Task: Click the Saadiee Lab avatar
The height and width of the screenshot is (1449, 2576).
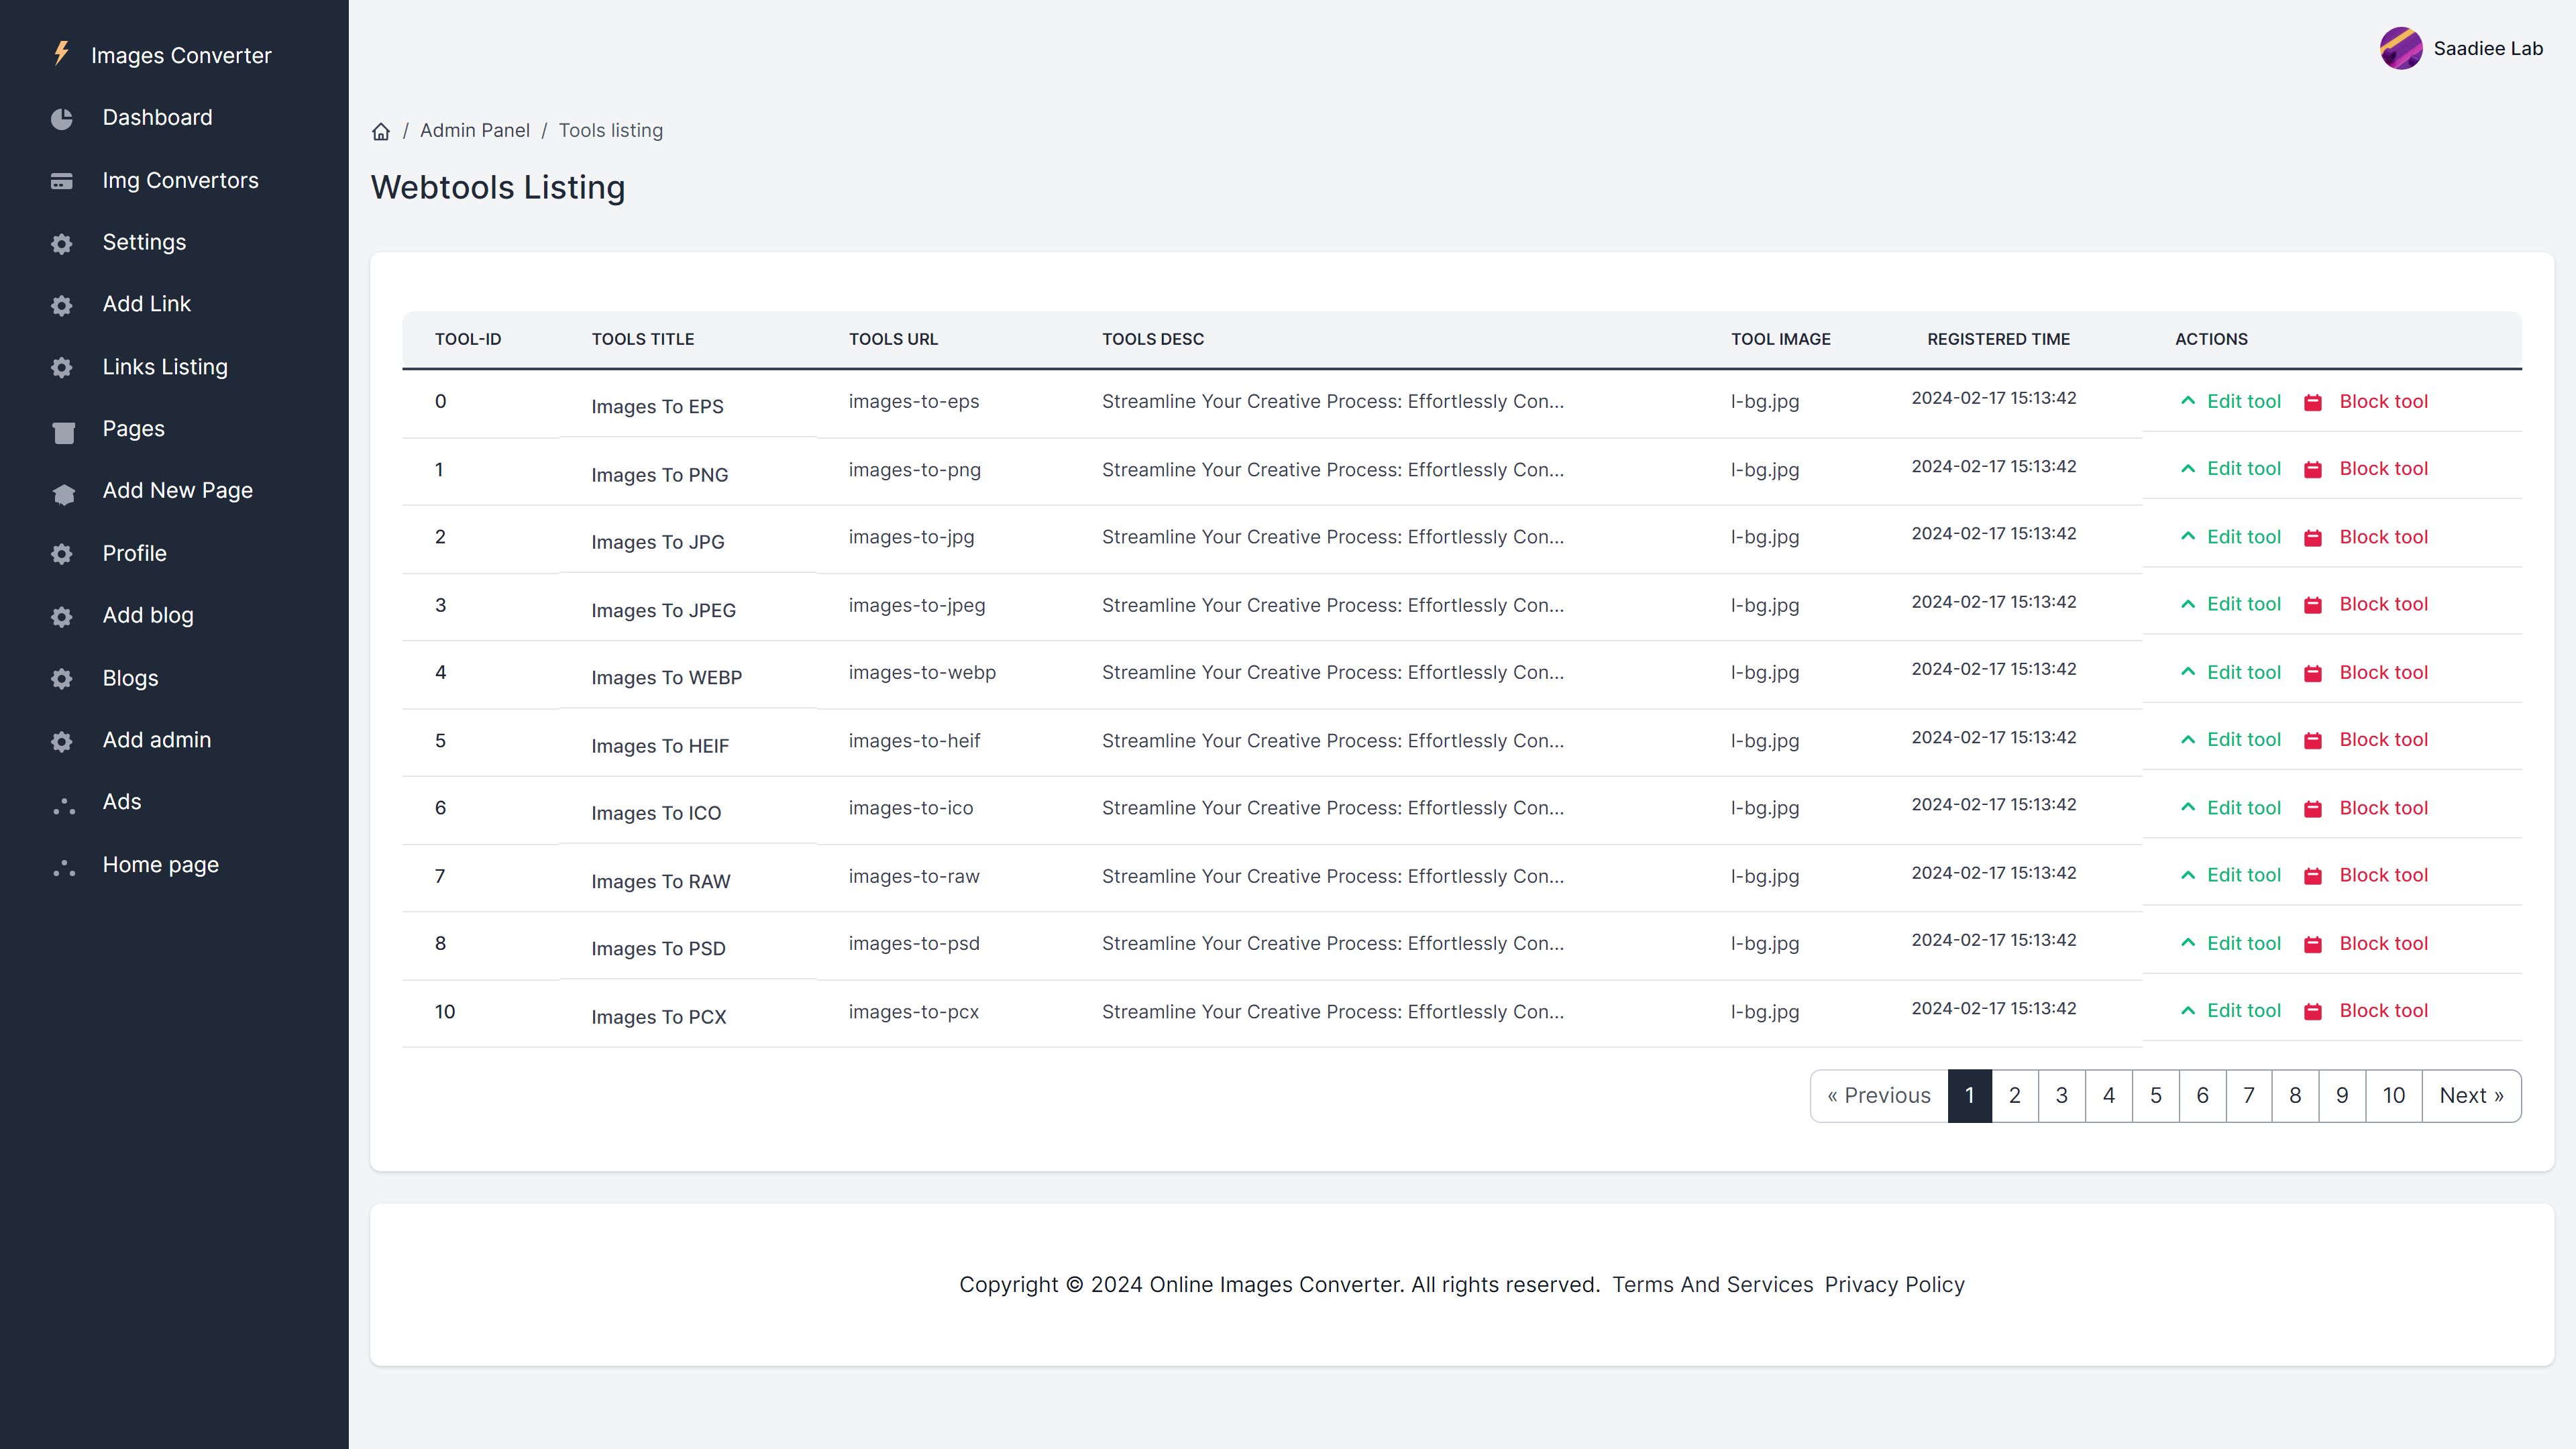Action: click(2400, 48)
